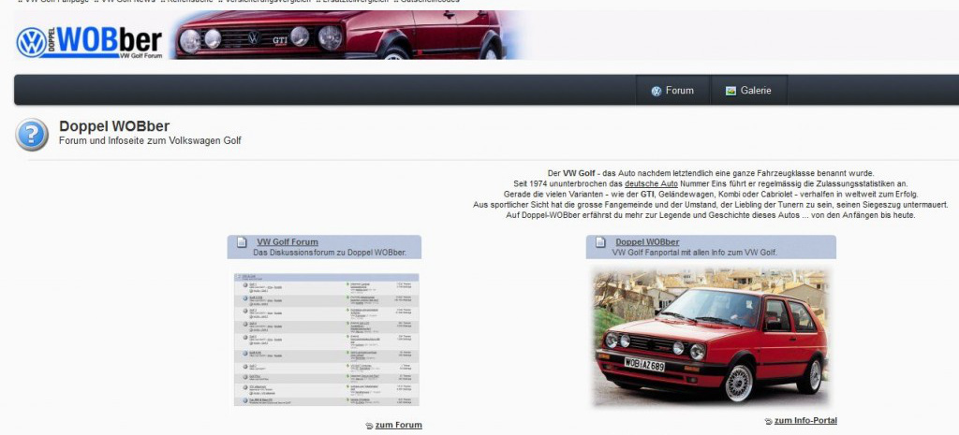Open the VW Golf Forum heading link
This screenshot has height=435, width=959.
[287, 242]
